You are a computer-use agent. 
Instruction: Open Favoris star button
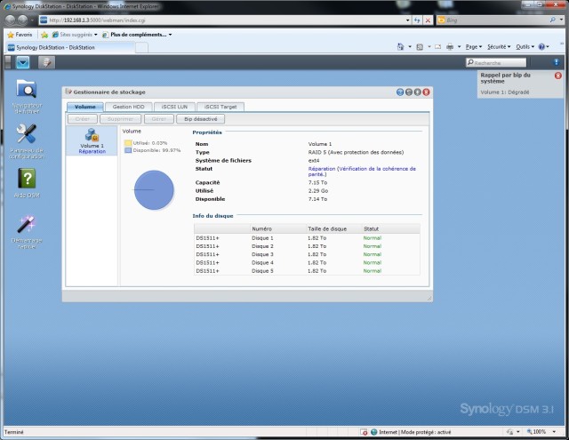[20, 35]
